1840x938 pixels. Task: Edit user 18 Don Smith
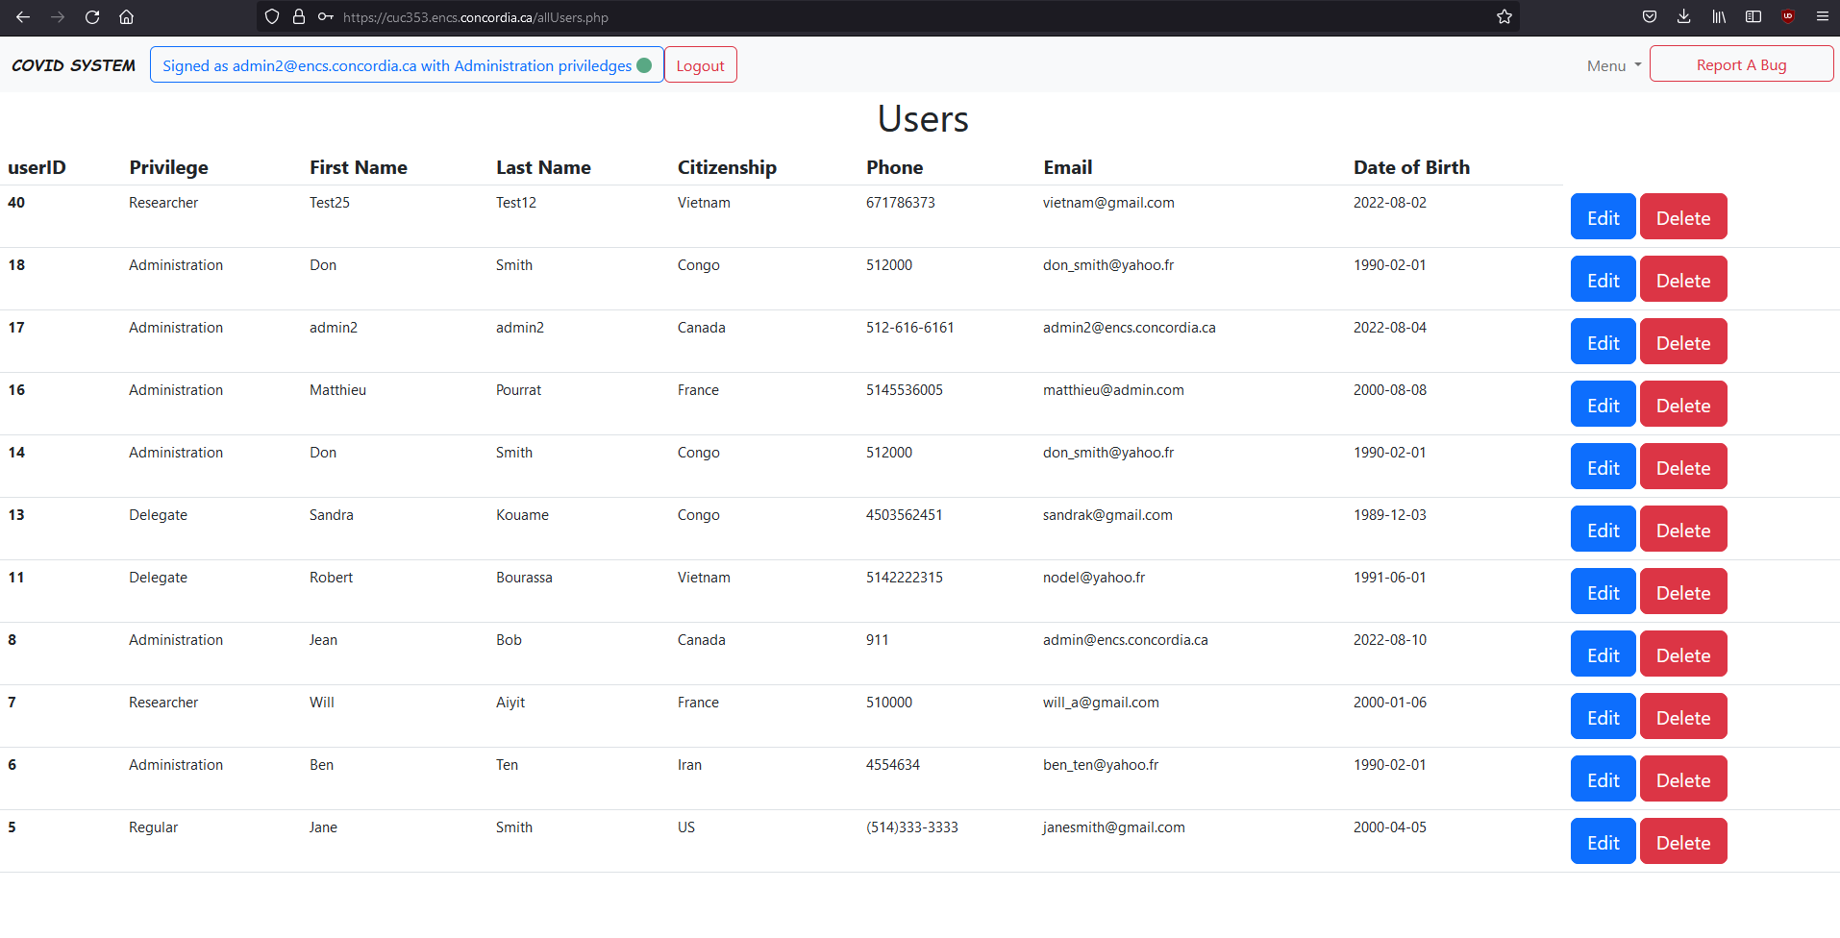click(1603, 280)
